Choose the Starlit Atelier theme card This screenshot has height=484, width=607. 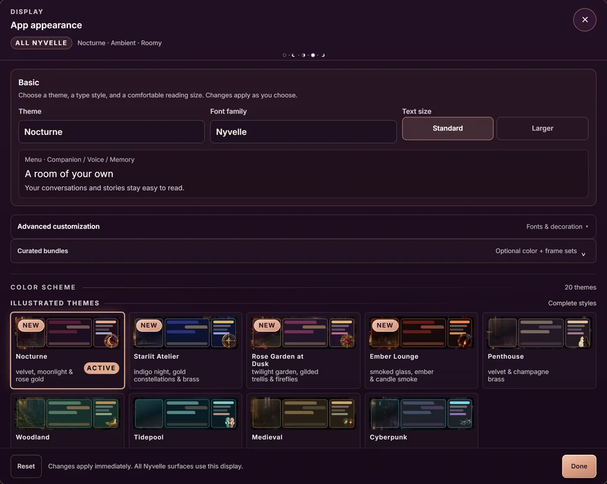(185, 350)
